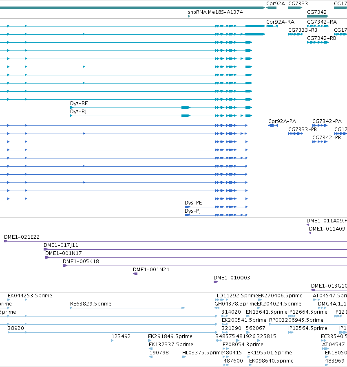Select the Cpr92A-PA coding sequence
347x367 pixels.
[x=282, y=121]
